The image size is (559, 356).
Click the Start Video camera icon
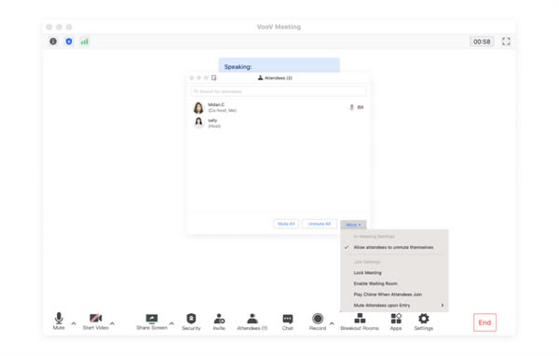click(x=96, y=318)
